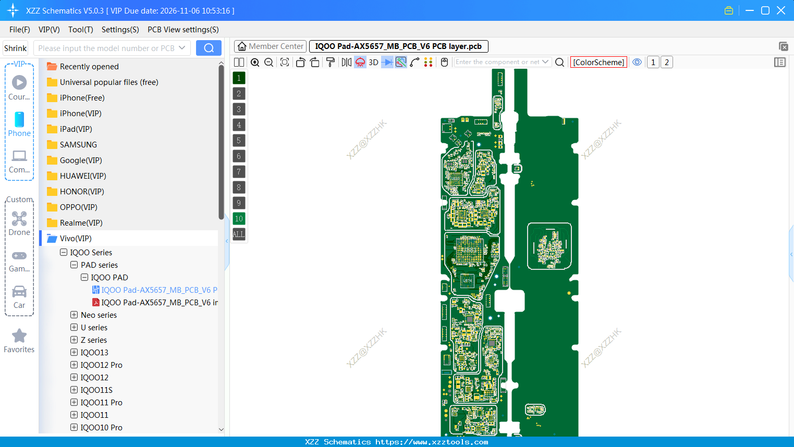Click the Member Center button
Image resolution: width=794 pixels, height=447 pixels.
270,46
